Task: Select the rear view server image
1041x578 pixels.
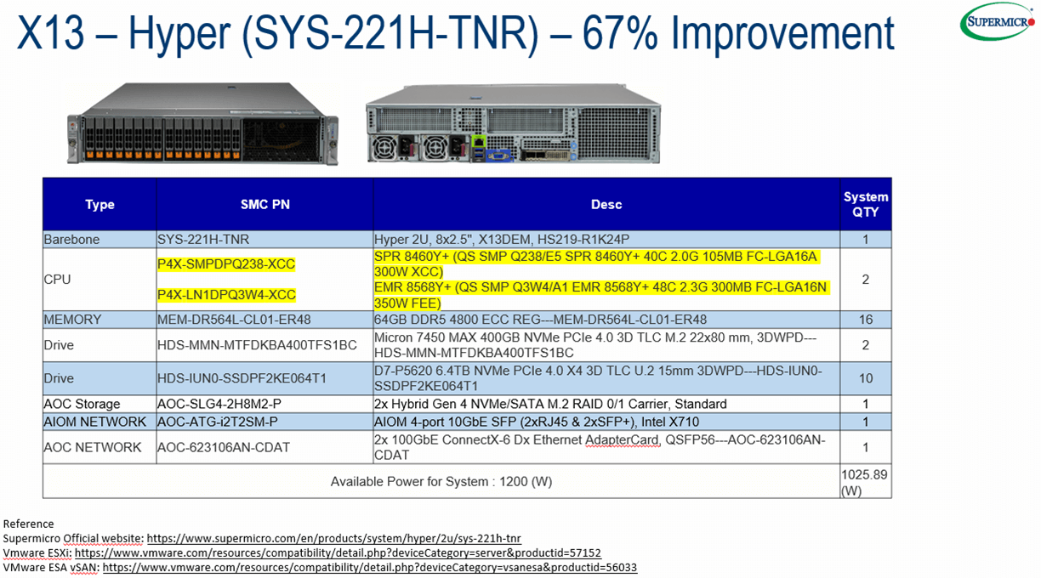Action: (513, 124)
